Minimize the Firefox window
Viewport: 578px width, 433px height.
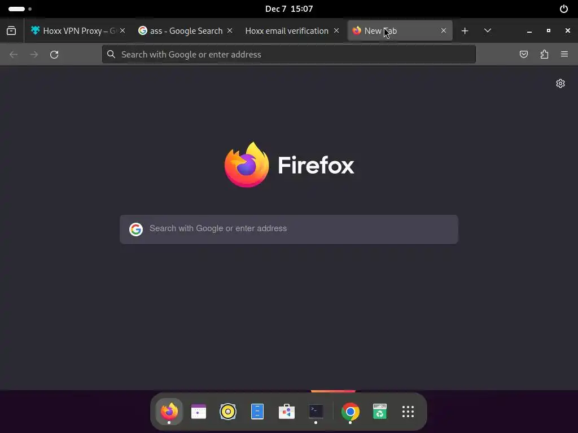[x=529, y=31]
